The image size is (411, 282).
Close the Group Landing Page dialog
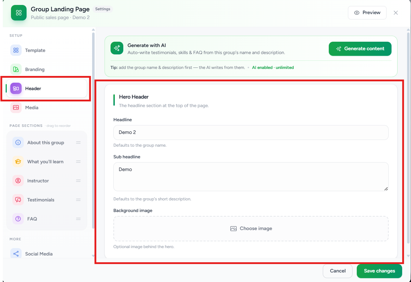click(x=396, y=12)
